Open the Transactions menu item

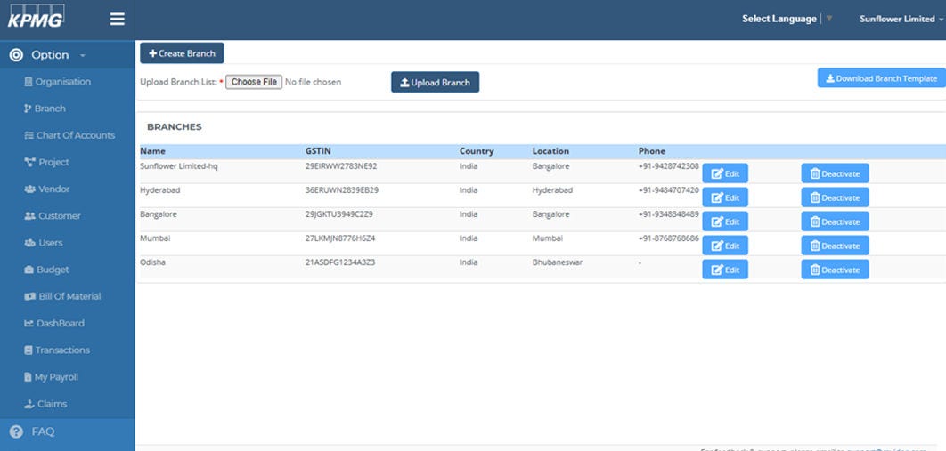tap(62, 350)
